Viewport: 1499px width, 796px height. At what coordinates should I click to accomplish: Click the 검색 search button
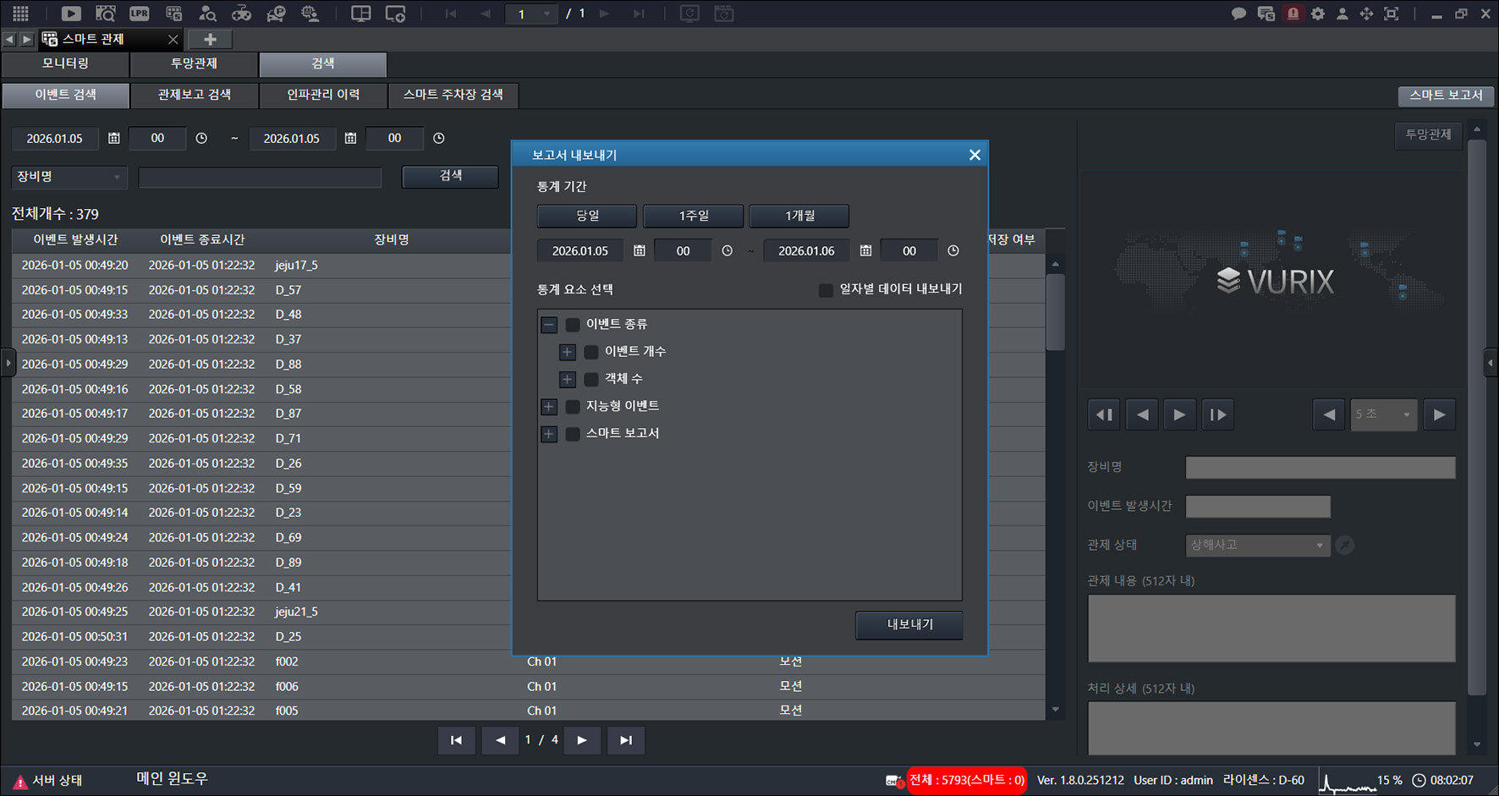point(450,176)
